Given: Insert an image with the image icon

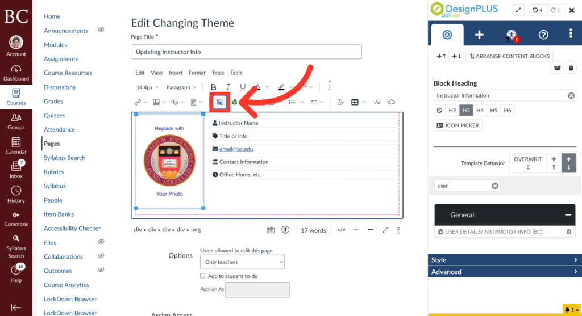Looking at the screenshot, I should pyautogui.click(x=156, y=102).
